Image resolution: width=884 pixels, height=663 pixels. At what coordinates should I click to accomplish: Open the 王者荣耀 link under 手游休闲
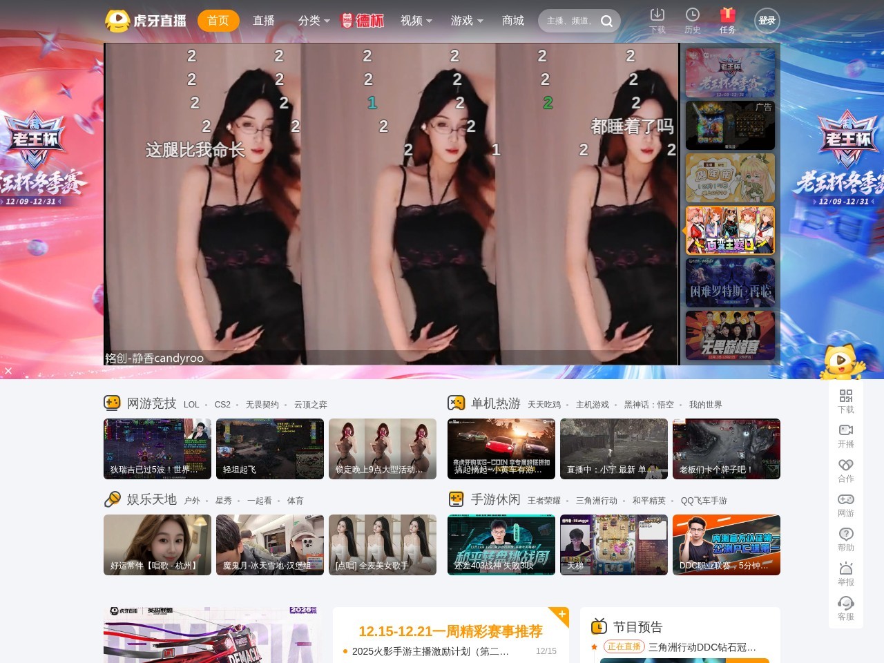544,501
